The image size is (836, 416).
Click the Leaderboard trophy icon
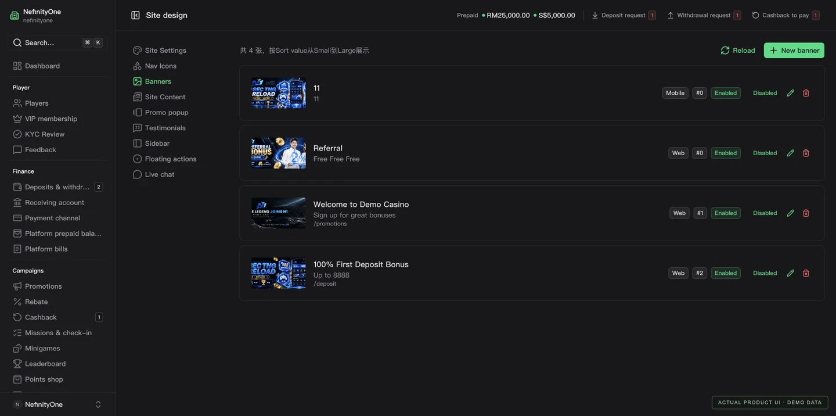(x=17, y=364)
